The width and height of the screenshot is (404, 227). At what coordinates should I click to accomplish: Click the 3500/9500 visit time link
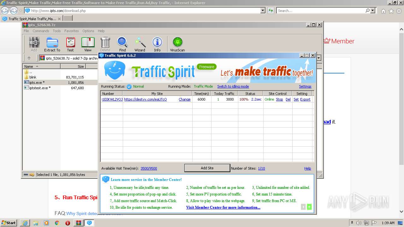[149, 168]
